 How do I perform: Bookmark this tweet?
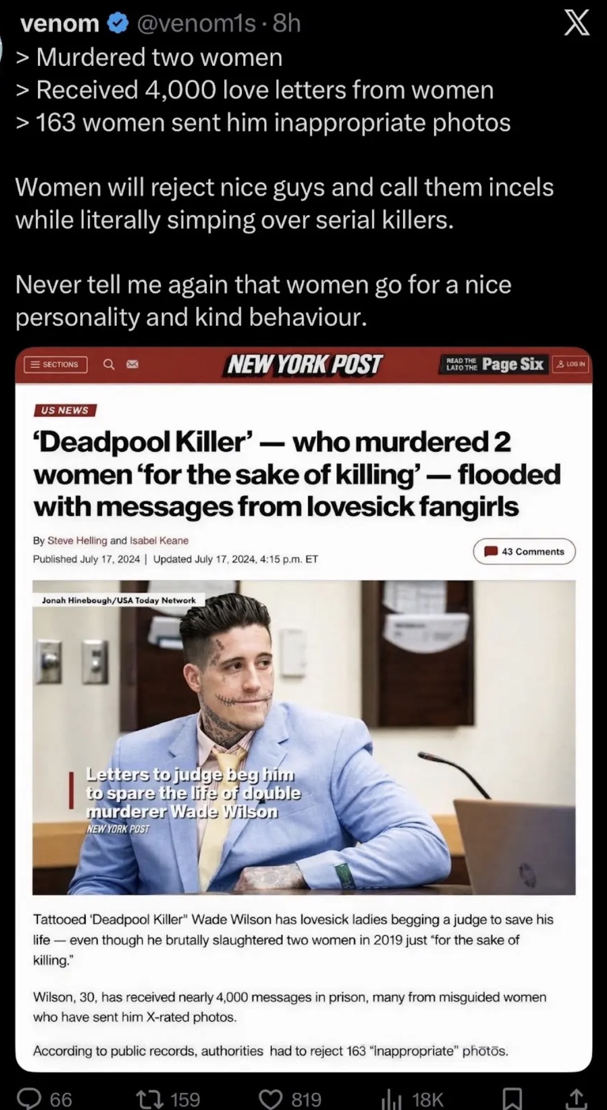[x=513, y=1099]
